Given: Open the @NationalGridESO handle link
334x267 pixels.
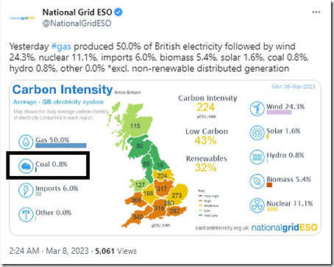Looking at the screenshot, I should [77, 23].
